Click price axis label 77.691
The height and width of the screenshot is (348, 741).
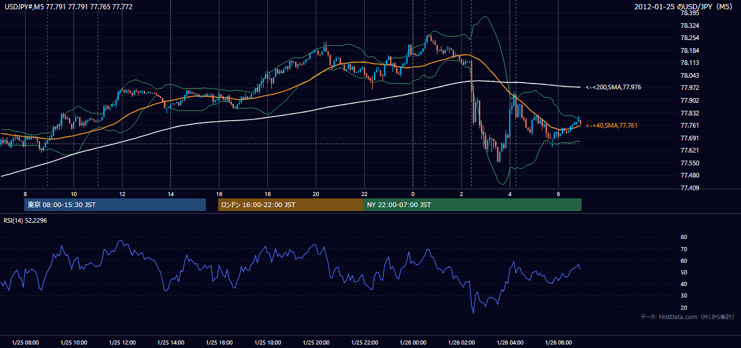coord(691,138)
